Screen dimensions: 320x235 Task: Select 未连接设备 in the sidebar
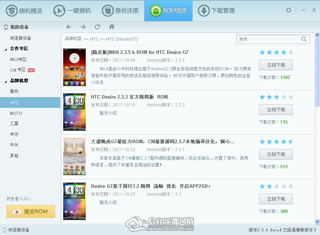[x=20, y=38]
